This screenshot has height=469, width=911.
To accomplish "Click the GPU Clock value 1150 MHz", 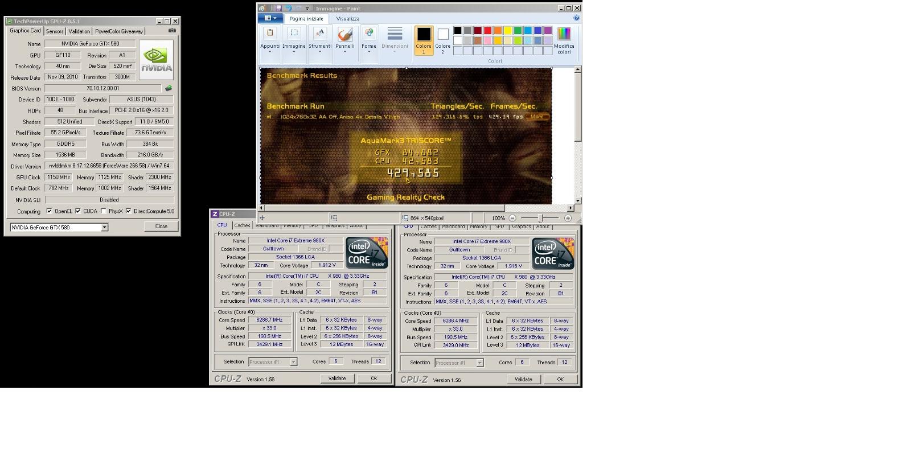I will coord(59,177).
